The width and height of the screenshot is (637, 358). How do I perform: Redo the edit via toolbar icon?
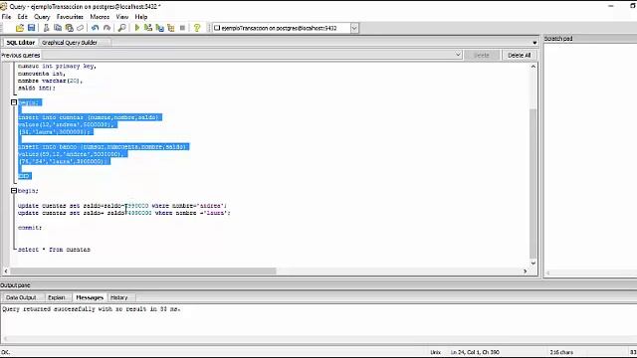pos(106,28)
